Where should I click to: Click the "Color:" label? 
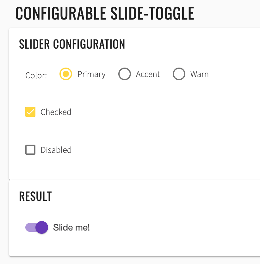point(36,75)
